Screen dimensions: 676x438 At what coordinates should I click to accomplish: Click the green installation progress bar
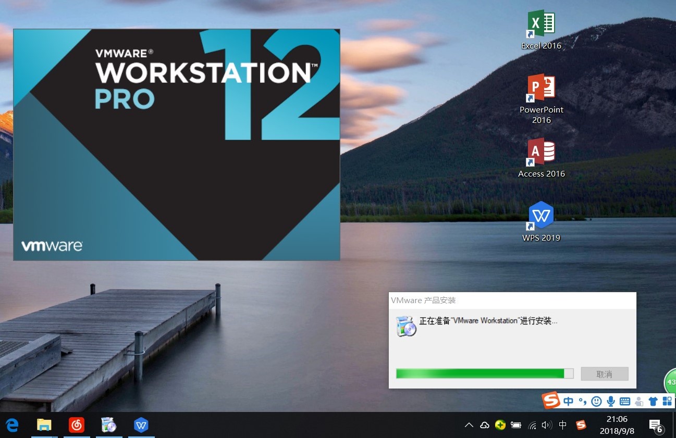tap(484, 373)
